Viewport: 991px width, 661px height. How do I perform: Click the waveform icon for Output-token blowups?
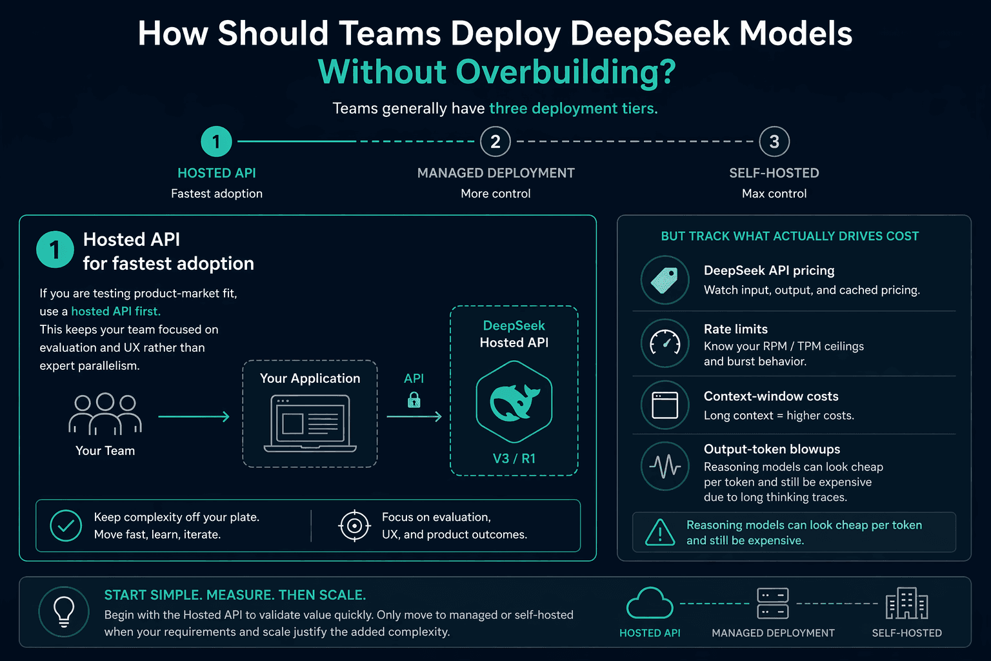[x=665, y=466]
